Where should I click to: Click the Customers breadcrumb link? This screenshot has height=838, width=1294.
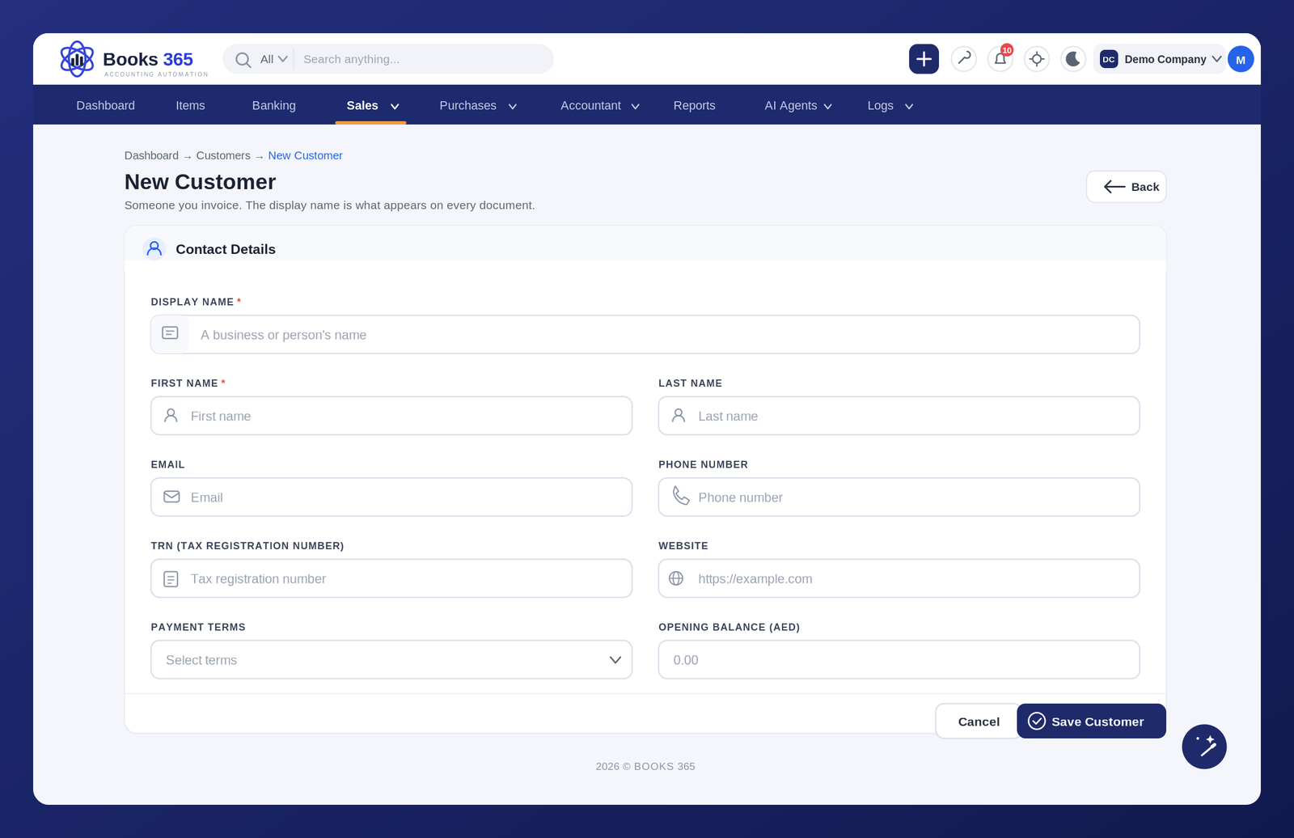click(x=223, y=155)
